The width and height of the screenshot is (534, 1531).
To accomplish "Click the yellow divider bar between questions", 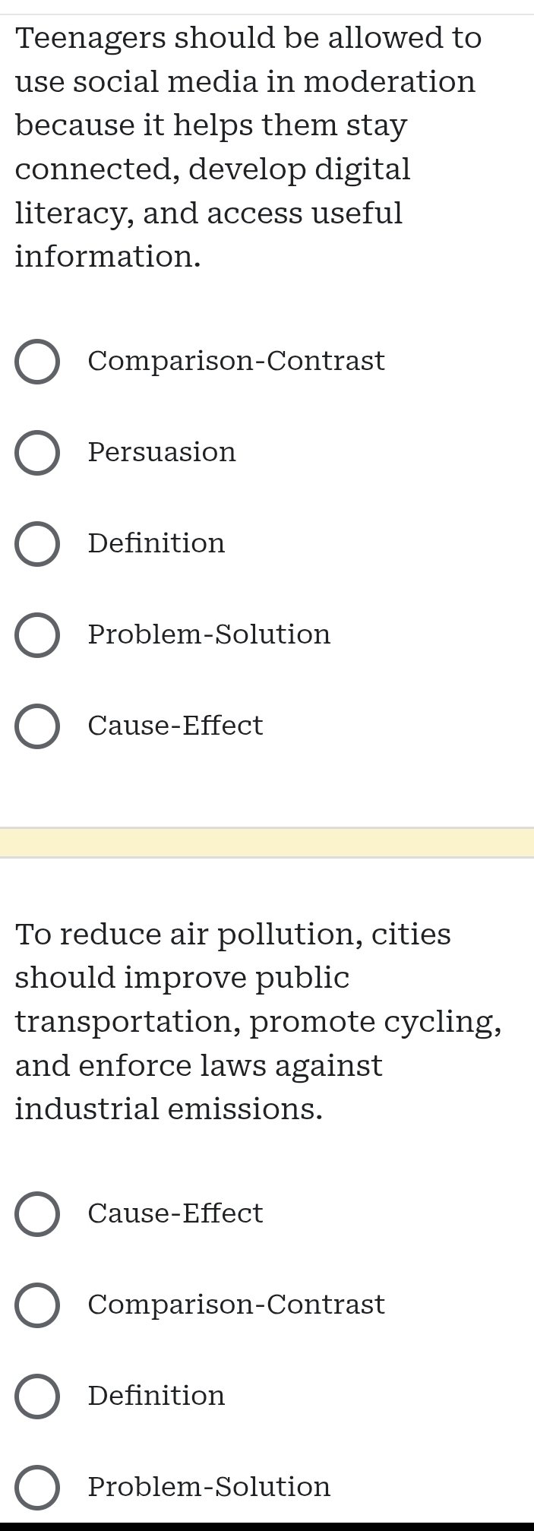I will click(x=267, y=843).
